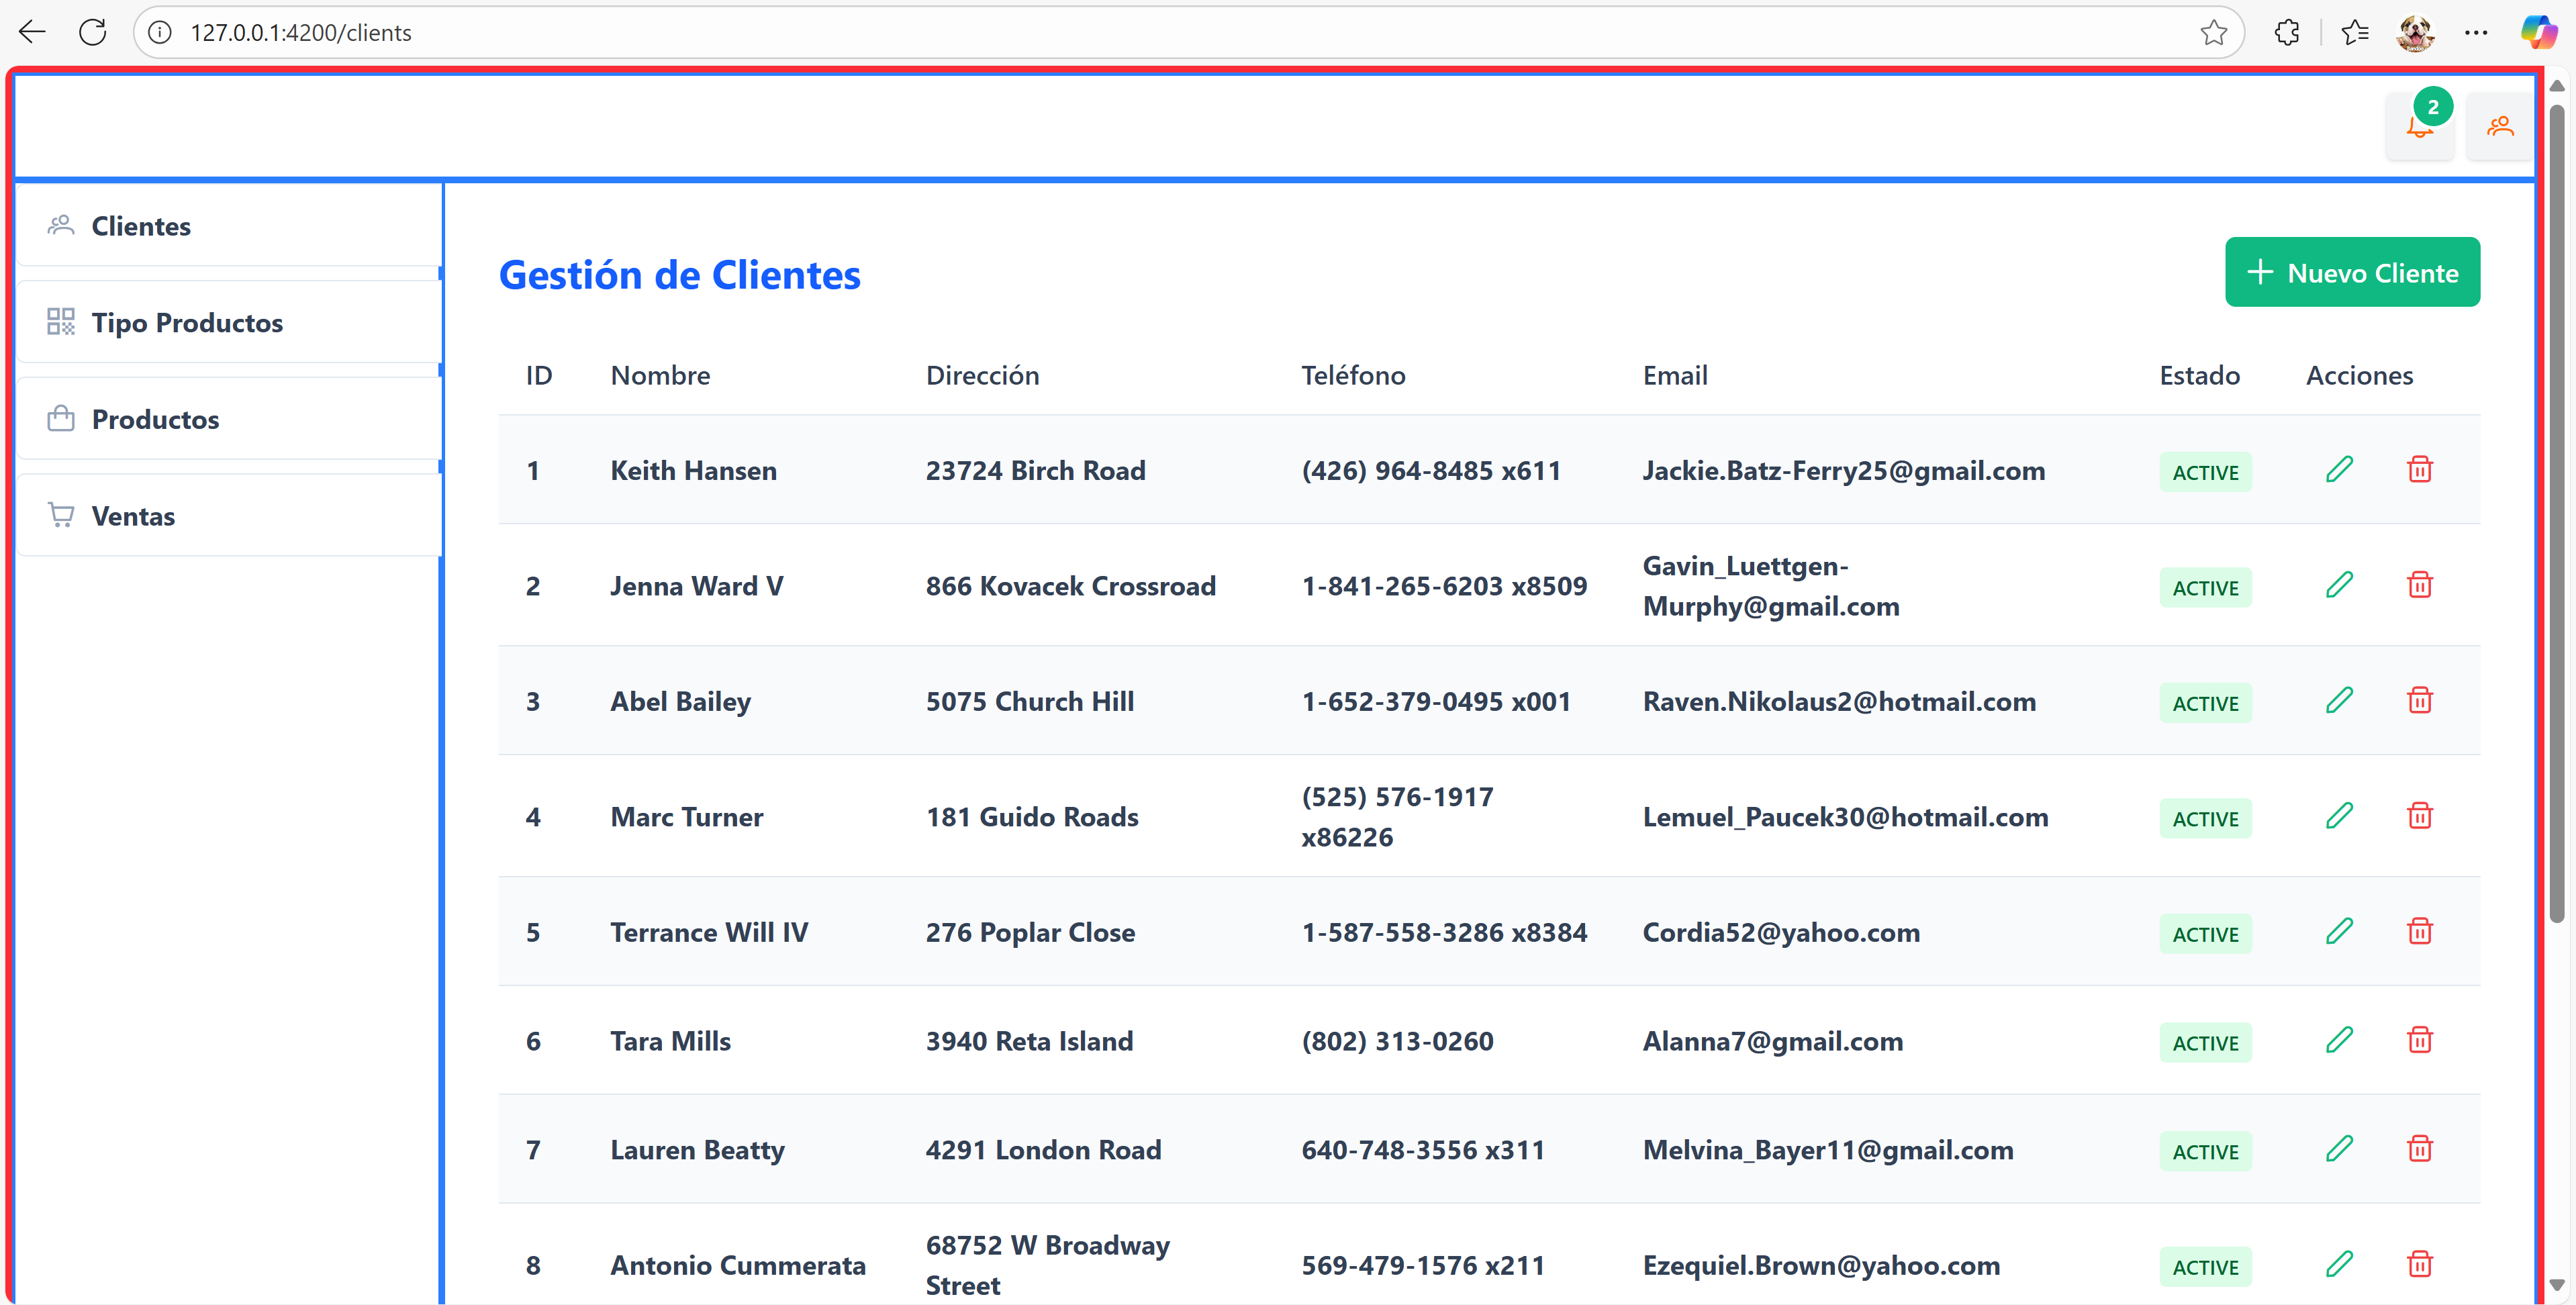Edit Lauren Beatty using the pencil icon
This screenshot has height=1305, width=2576.
(2339, 1149)
